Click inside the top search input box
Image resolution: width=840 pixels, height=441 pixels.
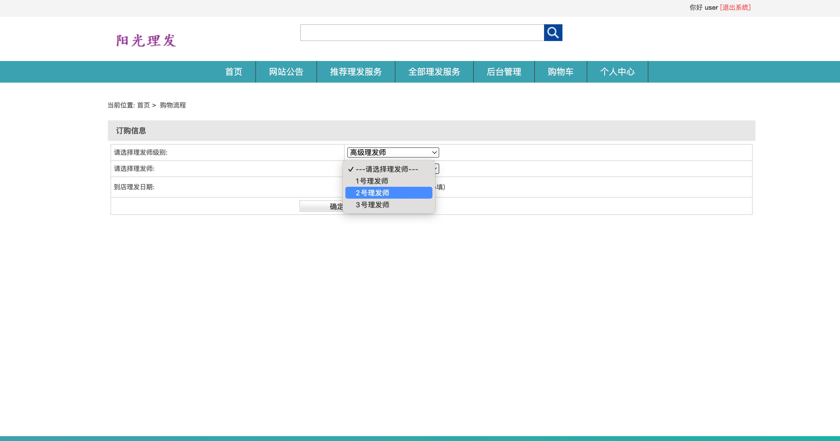(x=421, y=33)
